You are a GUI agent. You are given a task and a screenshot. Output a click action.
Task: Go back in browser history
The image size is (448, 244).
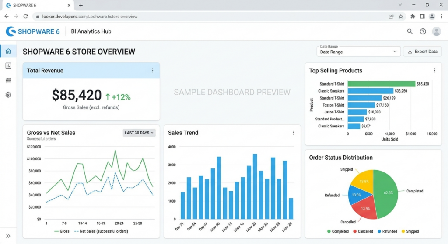tap(7, 17)
